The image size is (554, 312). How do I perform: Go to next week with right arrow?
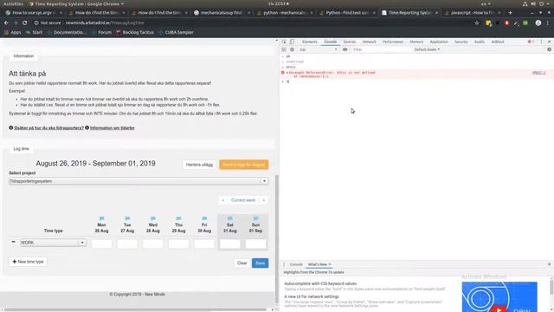pyautogui.click(x=263, y=200)
